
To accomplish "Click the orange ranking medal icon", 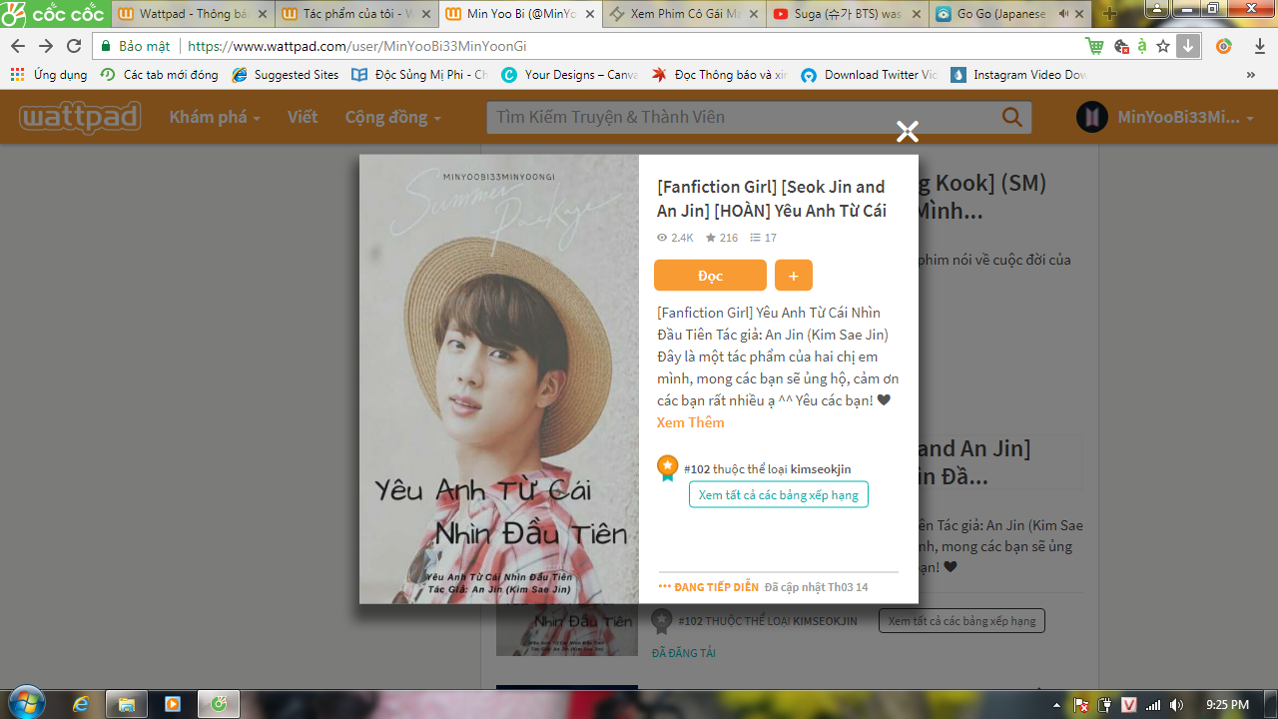I will pyautogui.click(x=667, y=468).
